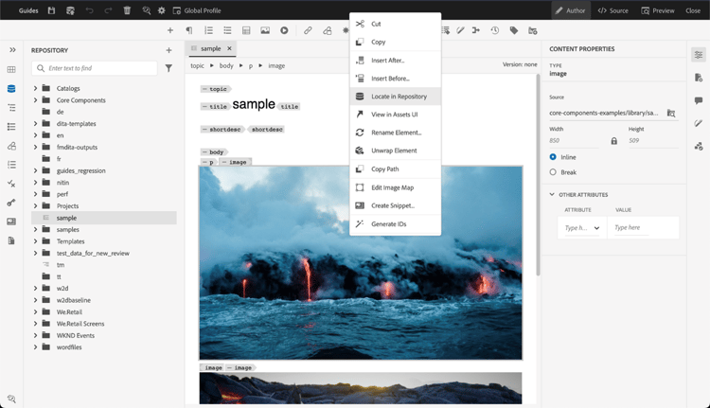Expand the WKND Events folder
710x408 pixels.
click(35, 335)
